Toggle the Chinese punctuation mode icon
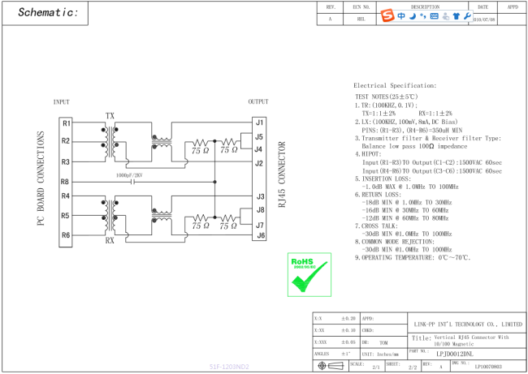Viewport: 528px width, 374px height. pyautogui.click(x=422, y=15)
